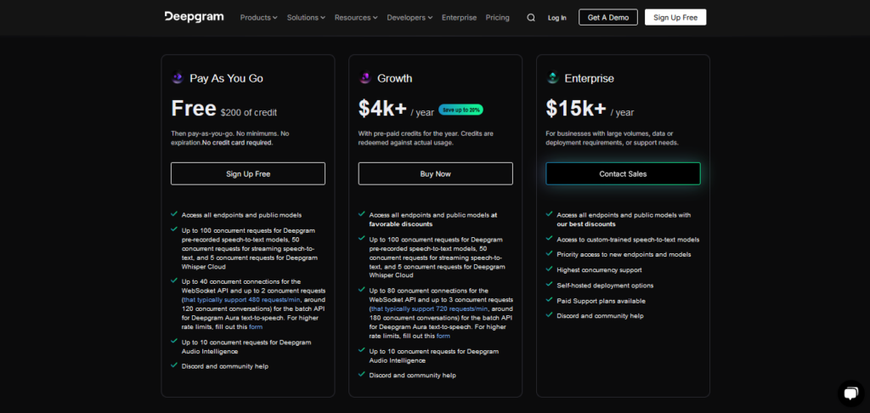Click Growth 'Discord and community help' text
870x413 pixels.
pyautogui.click(x=412, y=376)
